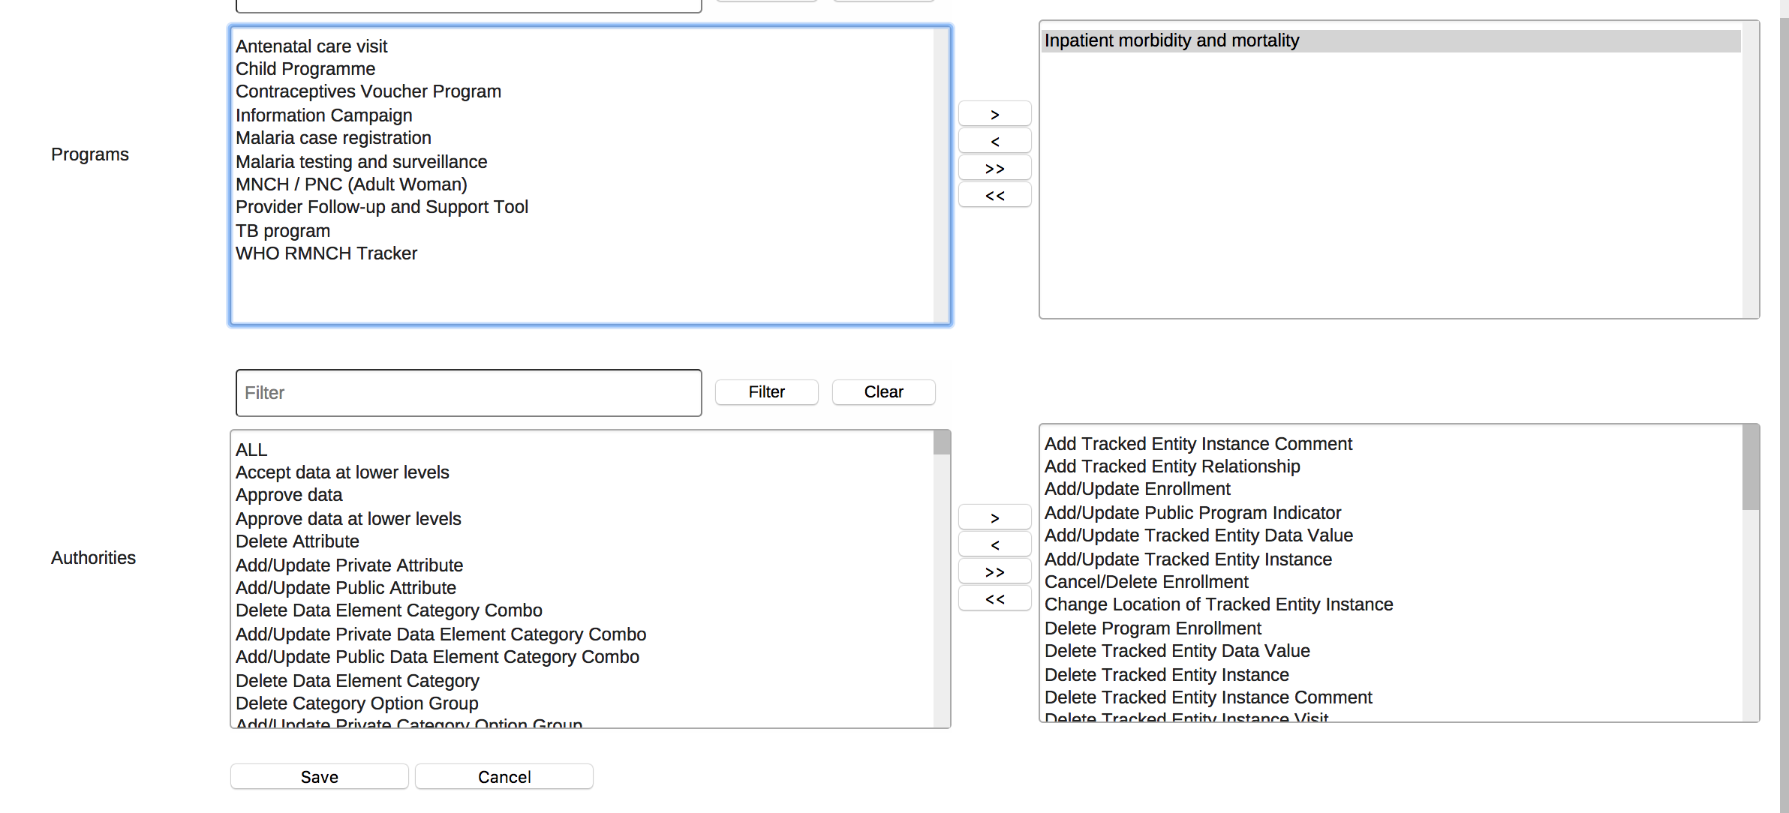1789x813 pixels.
Task: Click Cancel button at bottom
Action: tap(504, 777)
